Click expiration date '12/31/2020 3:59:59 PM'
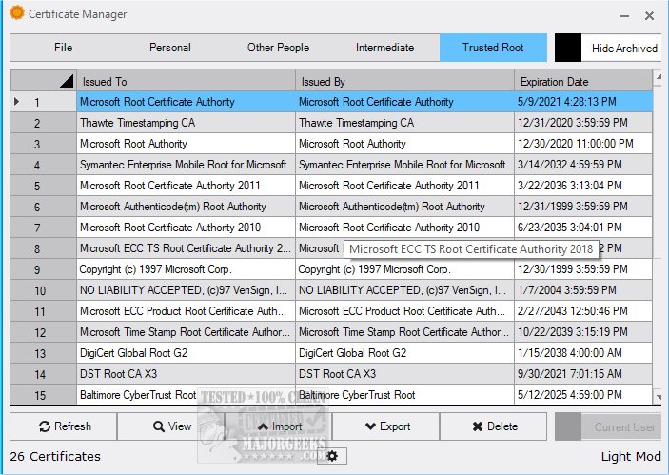 [x=583, y=123]
